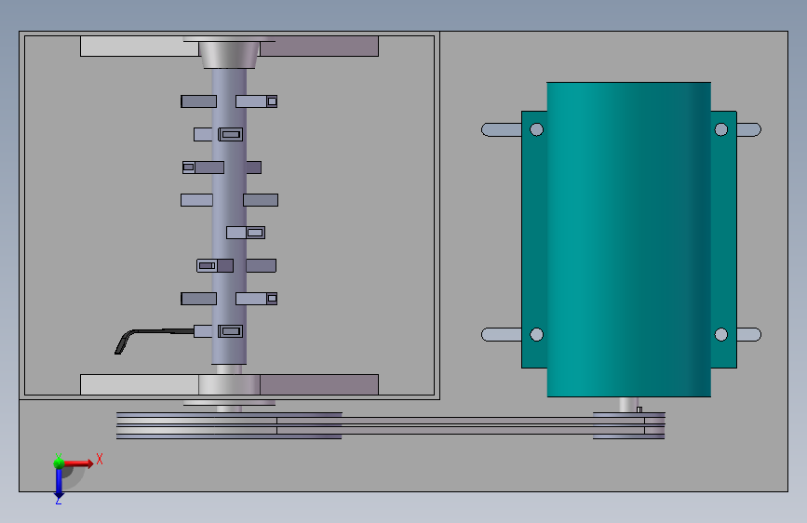This screenshot has width=807, height=523.
Task: Select the large pulley below the blade shaft
Action: click(x=229, y=425)
